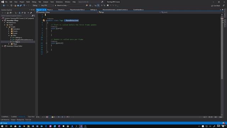Screen dimensions: 227x128
Task: Open the View menu
Action: click(x=16, y=2)
